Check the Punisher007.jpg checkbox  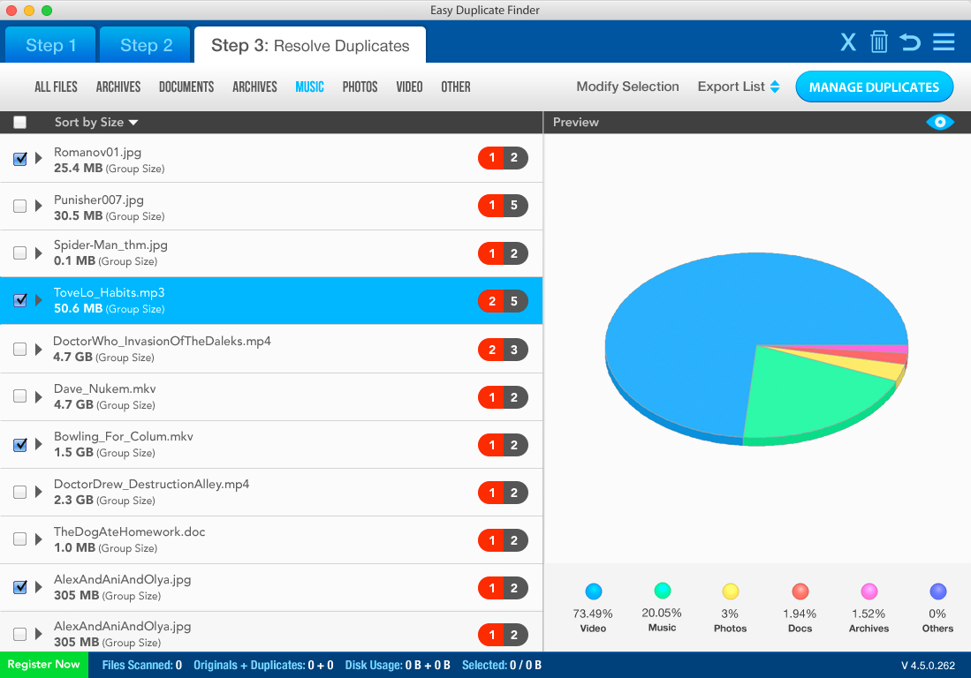pyautogui.click(x=20, y=206)
